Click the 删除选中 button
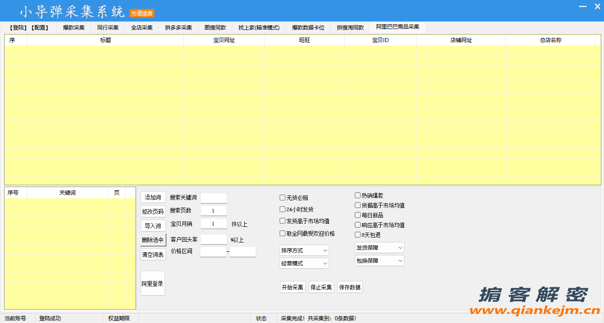 [x=153, y=240]
